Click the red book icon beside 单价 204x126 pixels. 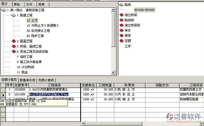coord(121,31)
